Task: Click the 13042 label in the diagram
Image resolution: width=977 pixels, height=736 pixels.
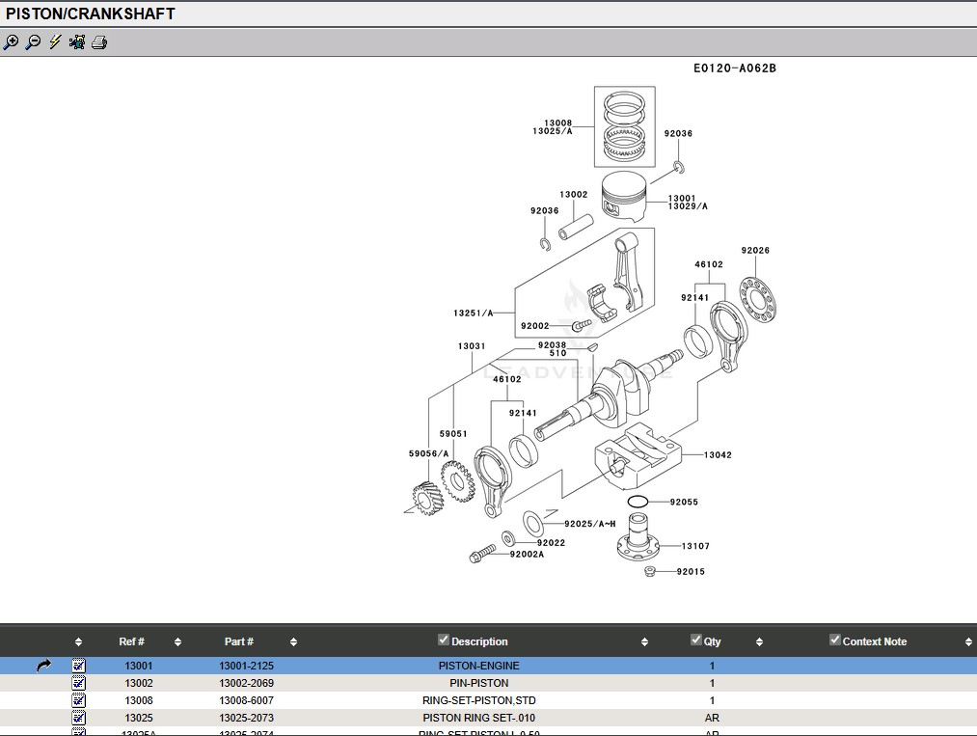Action: click(x=718, y=455)
